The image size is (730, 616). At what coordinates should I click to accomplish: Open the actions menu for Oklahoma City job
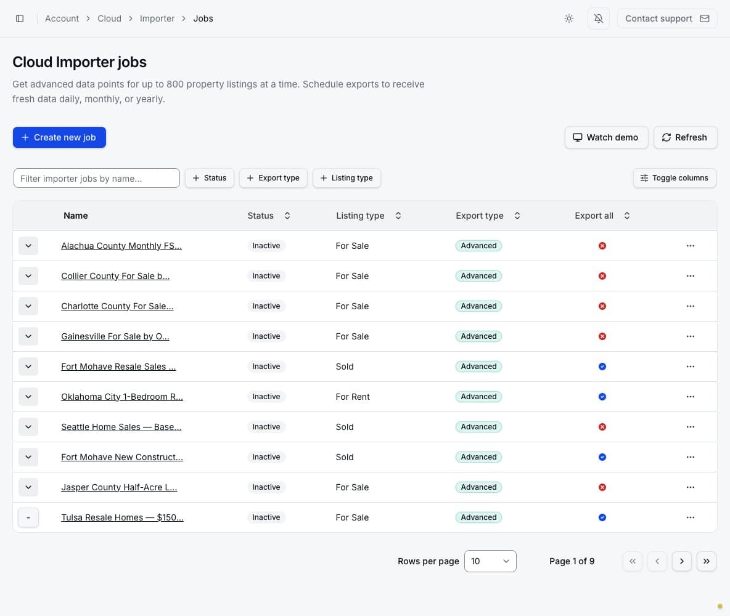(690, 397)
